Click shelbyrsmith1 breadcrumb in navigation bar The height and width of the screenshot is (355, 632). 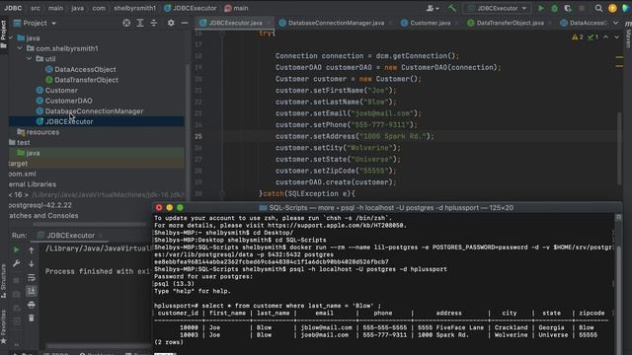(x=134, y=8)
